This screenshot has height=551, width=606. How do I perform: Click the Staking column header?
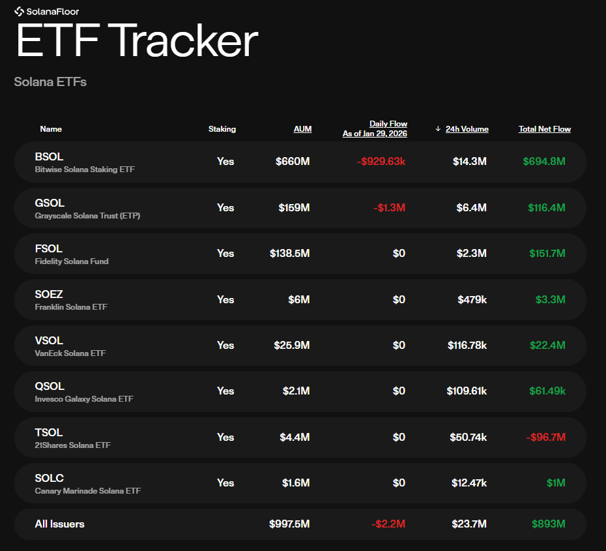click(x=222, y=129)
